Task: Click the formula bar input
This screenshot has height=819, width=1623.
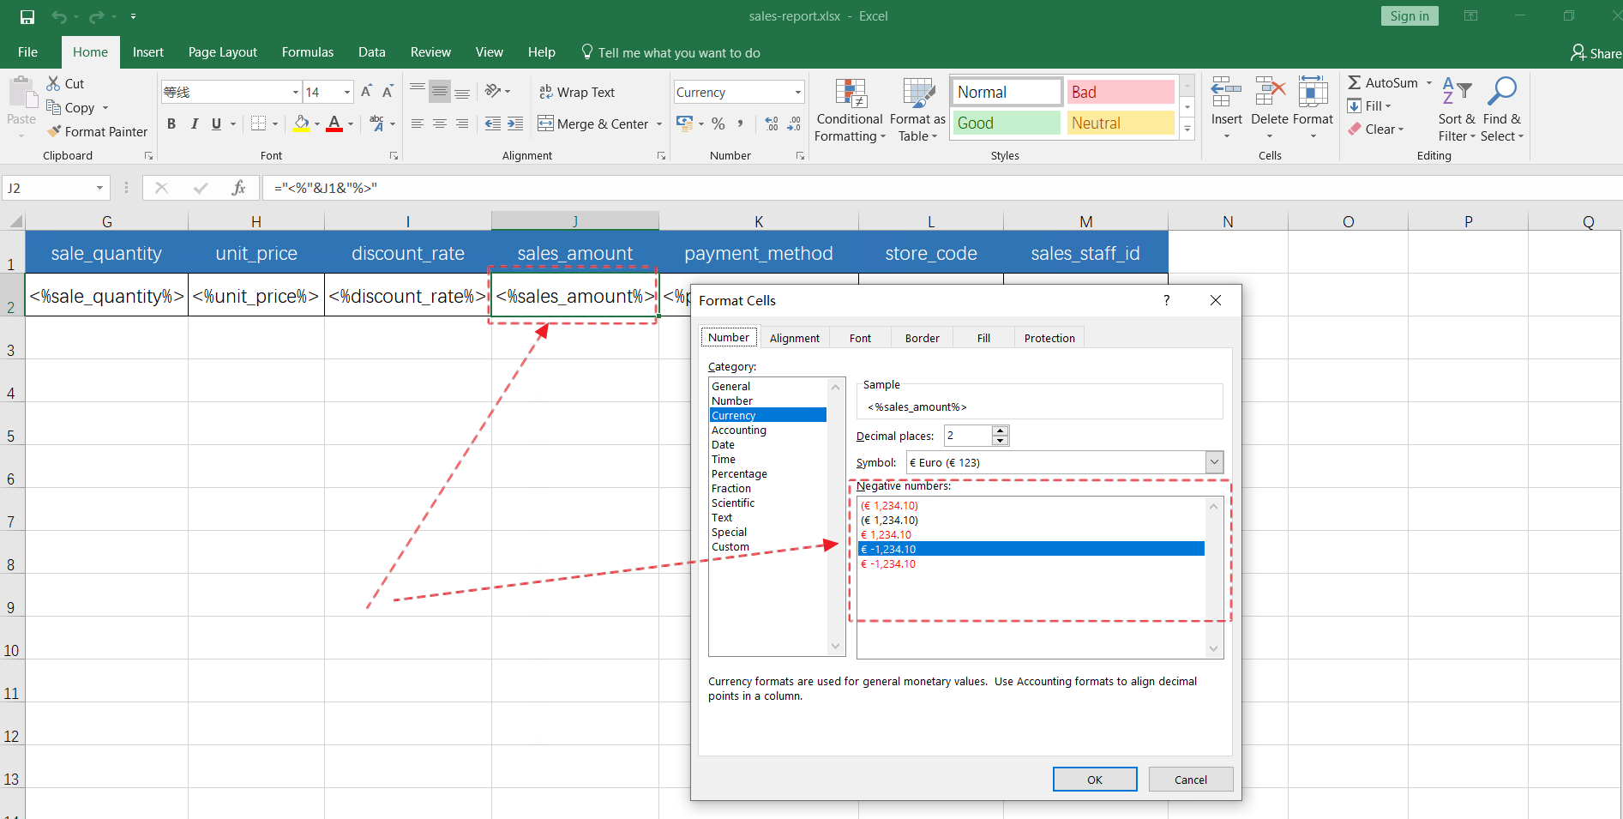Action: click(941, 188)
